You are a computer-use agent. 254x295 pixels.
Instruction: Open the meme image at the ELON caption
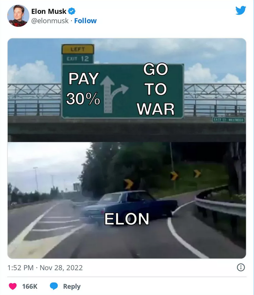coord(127,219)
